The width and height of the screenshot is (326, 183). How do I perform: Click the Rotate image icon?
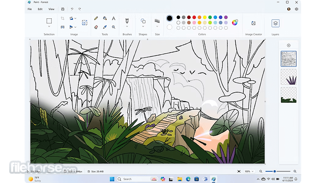pos(71,18)
